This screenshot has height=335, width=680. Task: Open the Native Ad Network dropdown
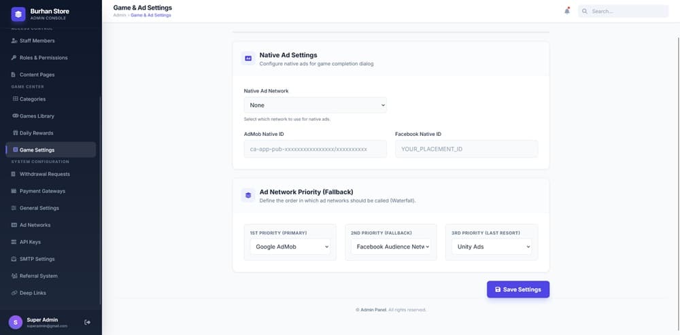pos(315,105)
